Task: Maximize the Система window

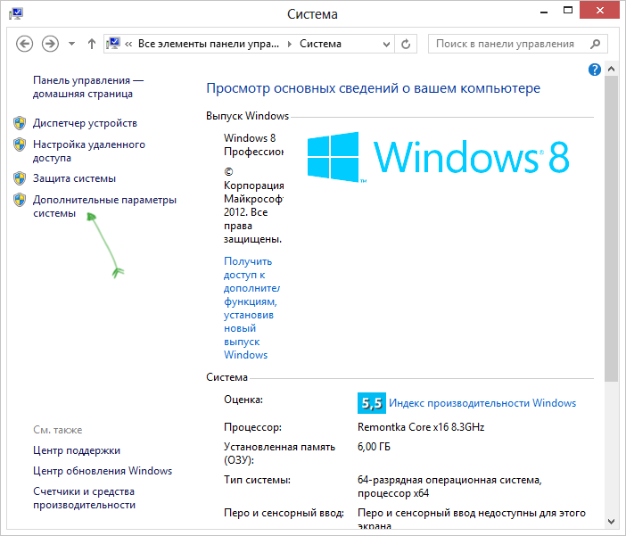Action: tap(568, 11)
